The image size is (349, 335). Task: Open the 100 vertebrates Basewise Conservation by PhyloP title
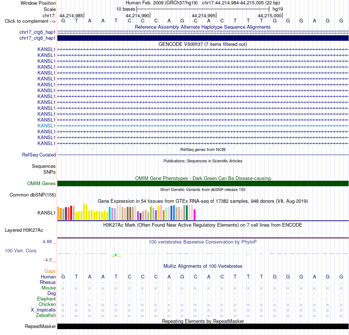pos(203,242)
